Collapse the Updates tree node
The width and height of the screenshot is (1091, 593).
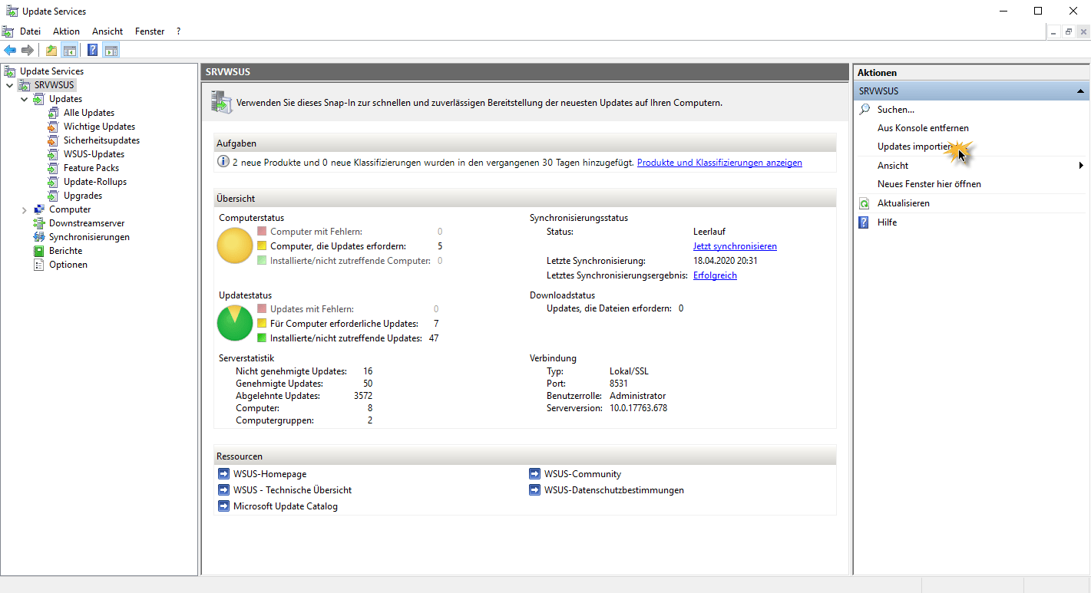click(x=25, y=99)
